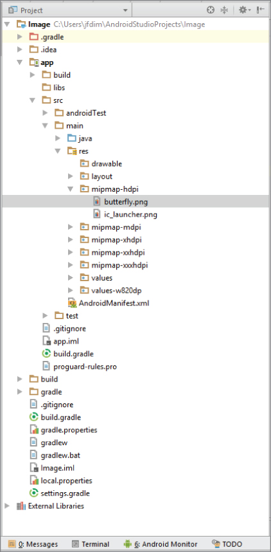Hide the Project tool window
This screenshot has width=271, height=552.
pyautogui.click(x=261, y=10)
